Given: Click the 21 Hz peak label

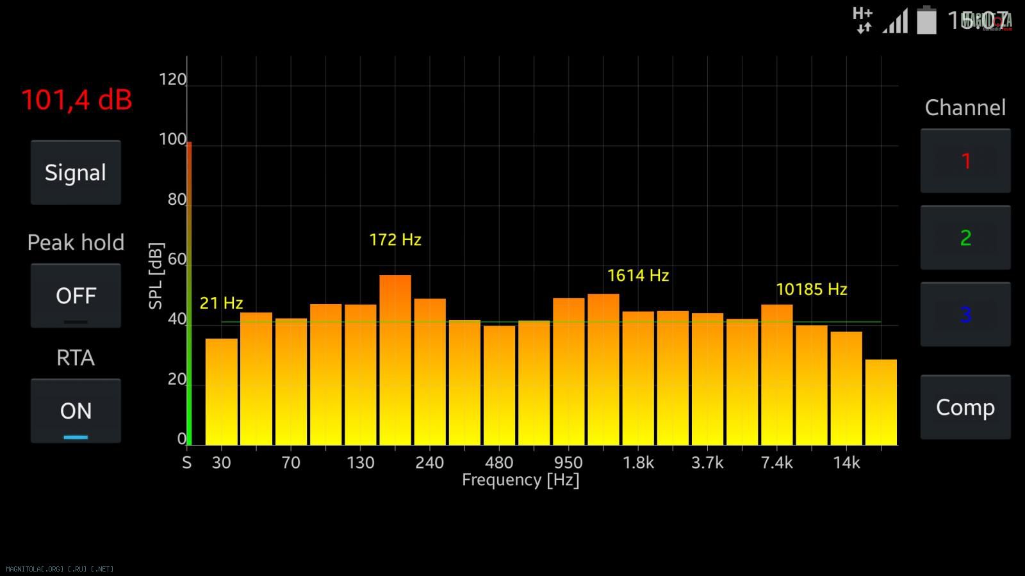Looking at the screenshot, I should [221, 303].
